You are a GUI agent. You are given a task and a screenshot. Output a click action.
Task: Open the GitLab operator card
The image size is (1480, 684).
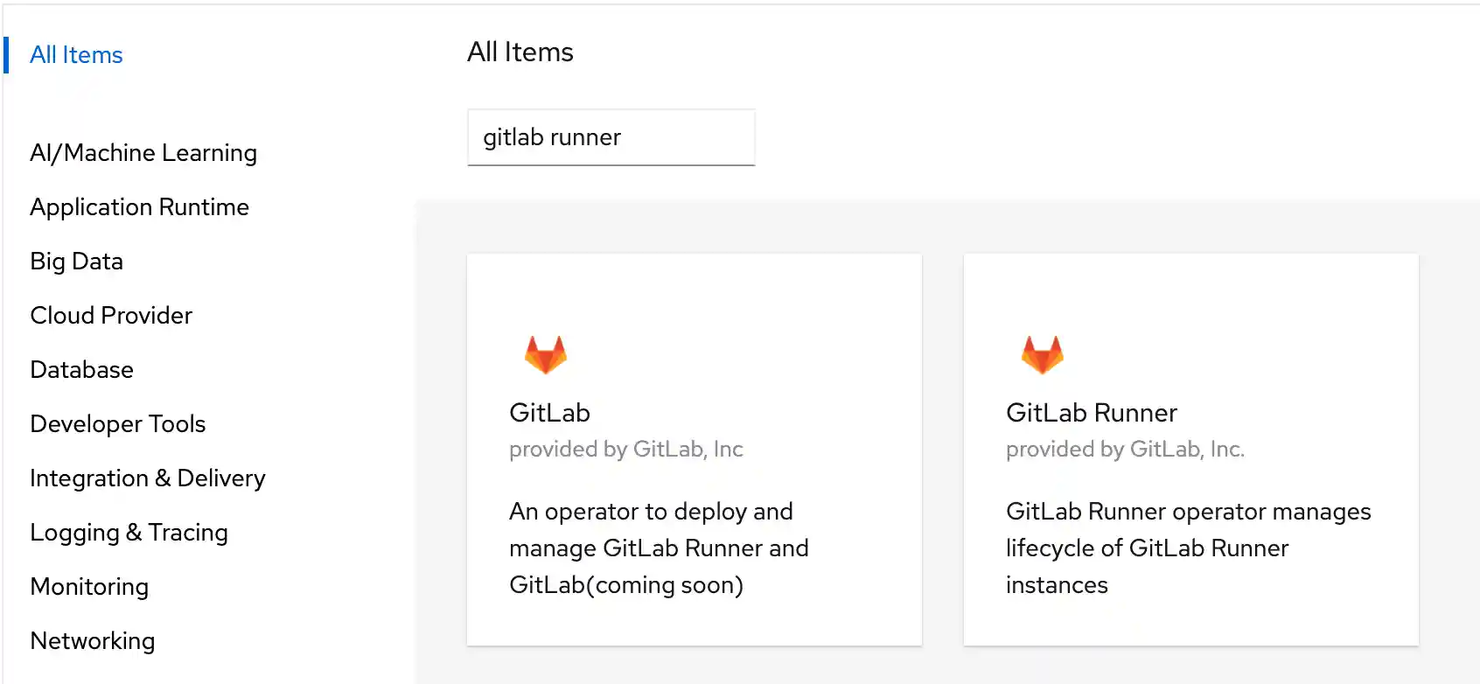coord(694,449)
